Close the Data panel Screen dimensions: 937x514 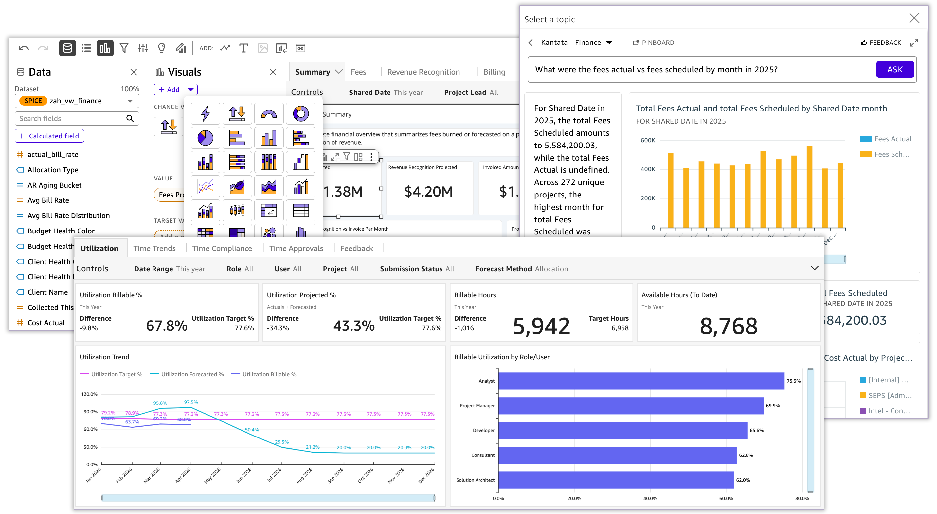[x=134, y=72]
